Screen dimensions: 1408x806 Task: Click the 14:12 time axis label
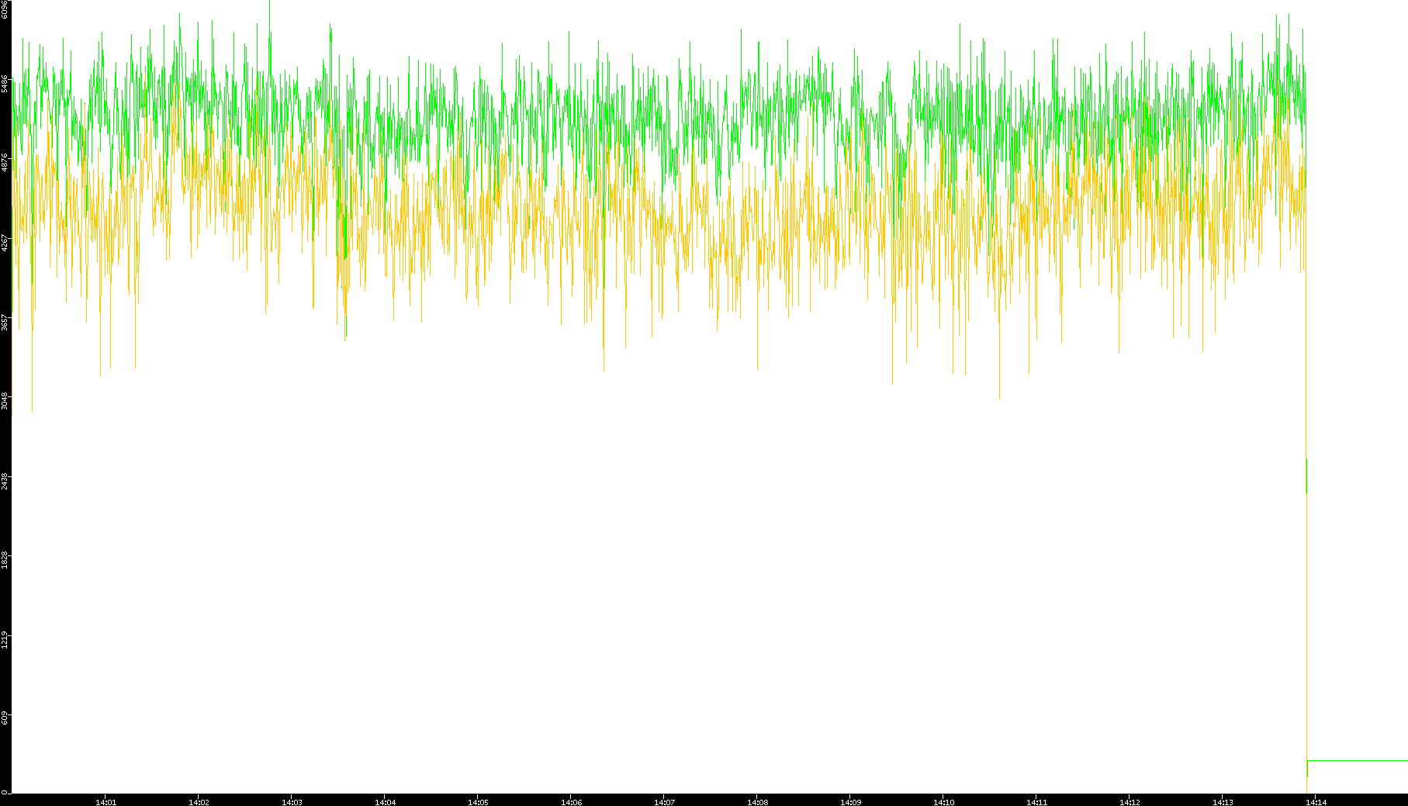[x=1130, y=802]
